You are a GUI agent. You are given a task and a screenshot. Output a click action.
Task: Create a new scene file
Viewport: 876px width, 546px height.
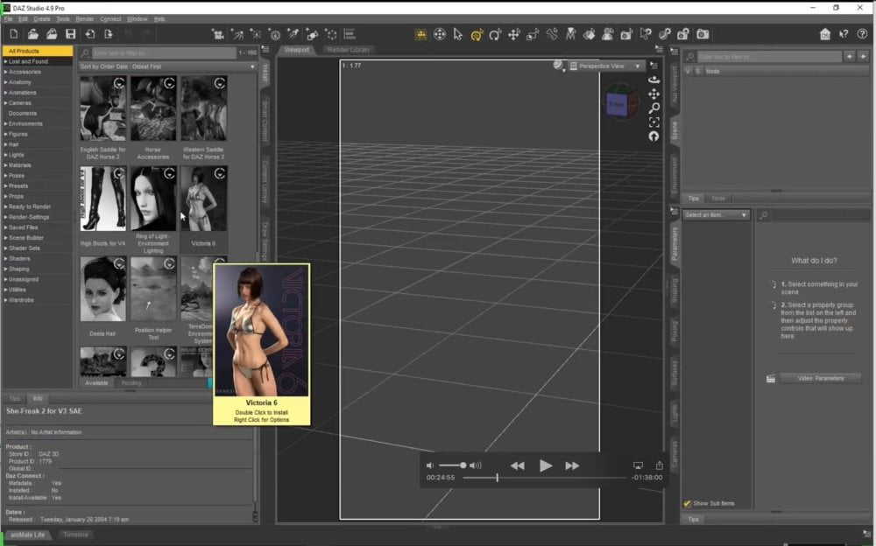click(x=14, y=34)
